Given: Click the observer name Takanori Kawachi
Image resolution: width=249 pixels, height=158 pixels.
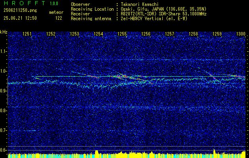Looking at the screenshot, I should point(140,4).
